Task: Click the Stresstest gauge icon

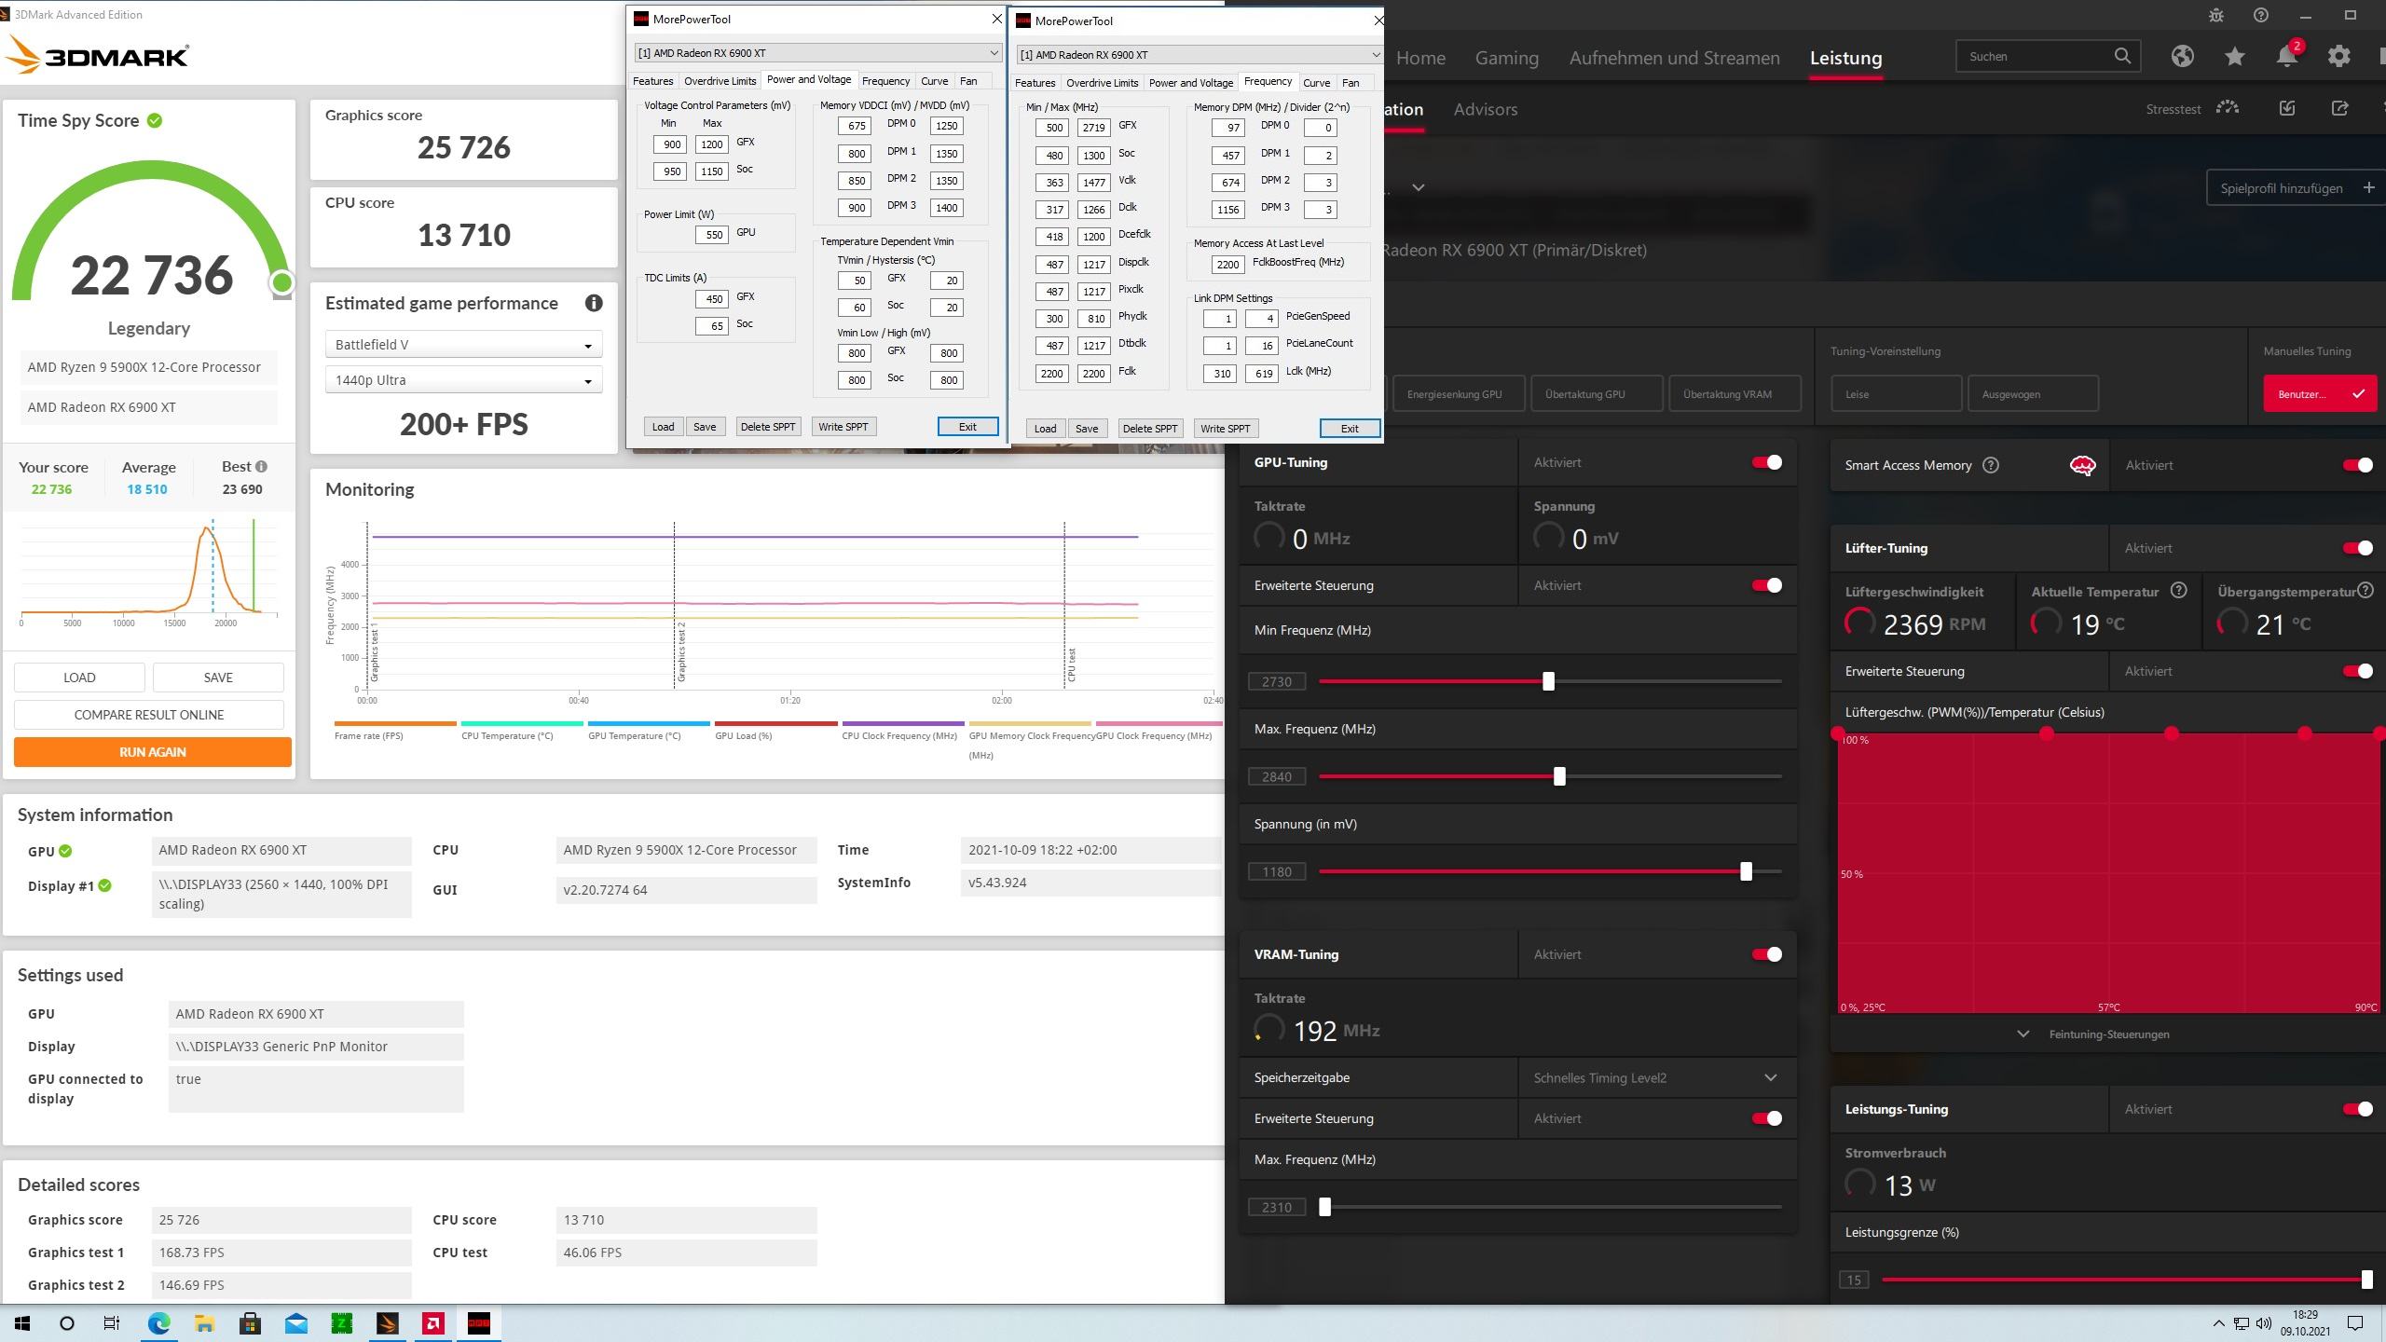Action: click(x=2228, y=108)
